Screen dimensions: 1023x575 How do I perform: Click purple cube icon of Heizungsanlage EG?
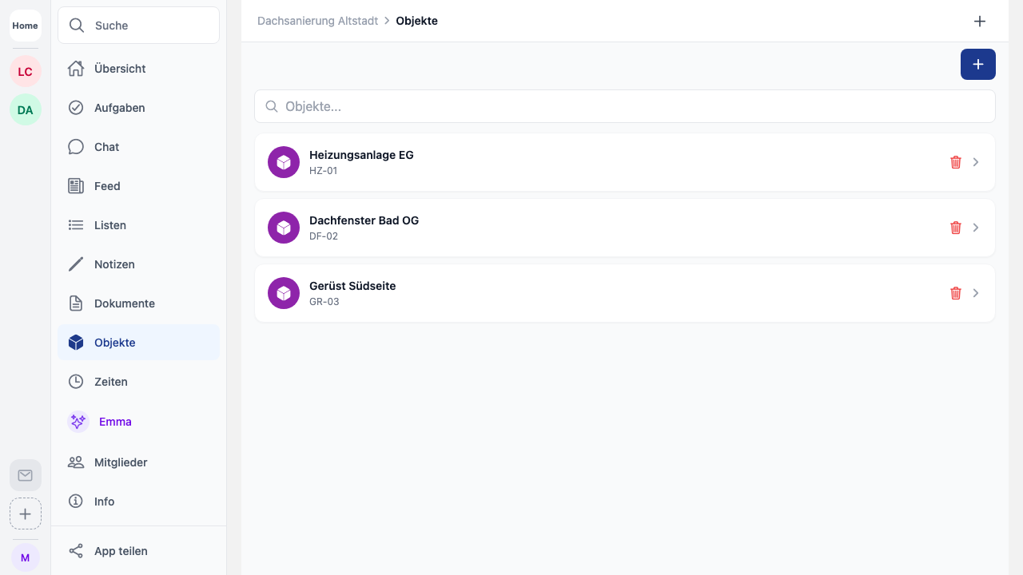coord(284,162)
